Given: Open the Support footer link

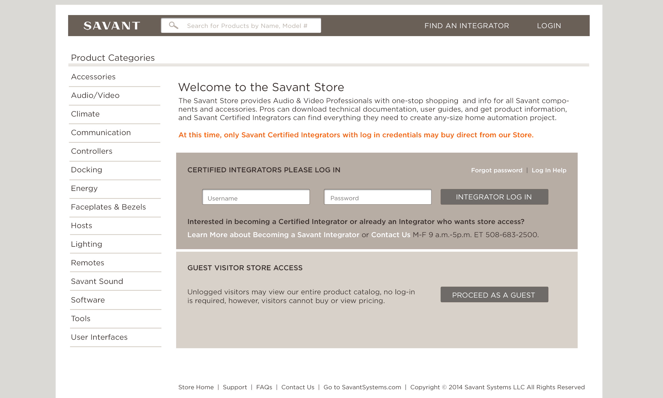Looking at the screenshot, I should point(235,387).
